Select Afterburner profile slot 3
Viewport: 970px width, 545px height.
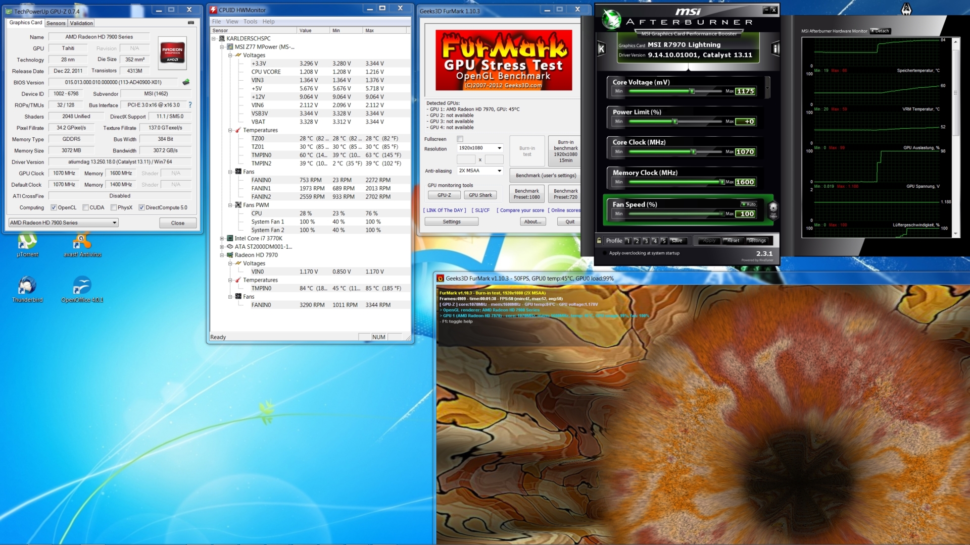coord(646,241)
